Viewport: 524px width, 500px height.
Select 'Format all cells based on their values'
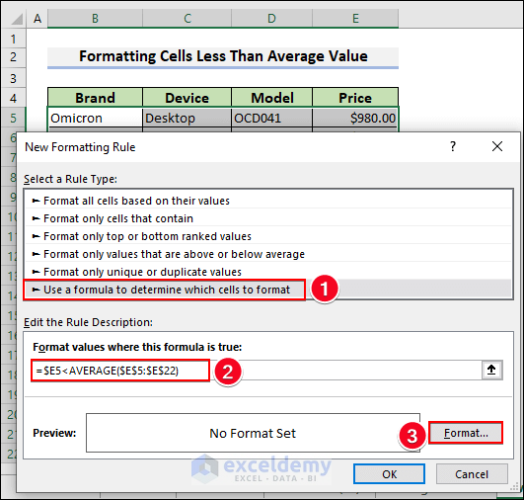pos(268,201)
